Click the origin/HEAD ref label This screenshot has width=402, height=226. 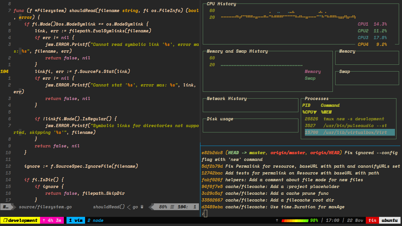(x=325, y=153)
